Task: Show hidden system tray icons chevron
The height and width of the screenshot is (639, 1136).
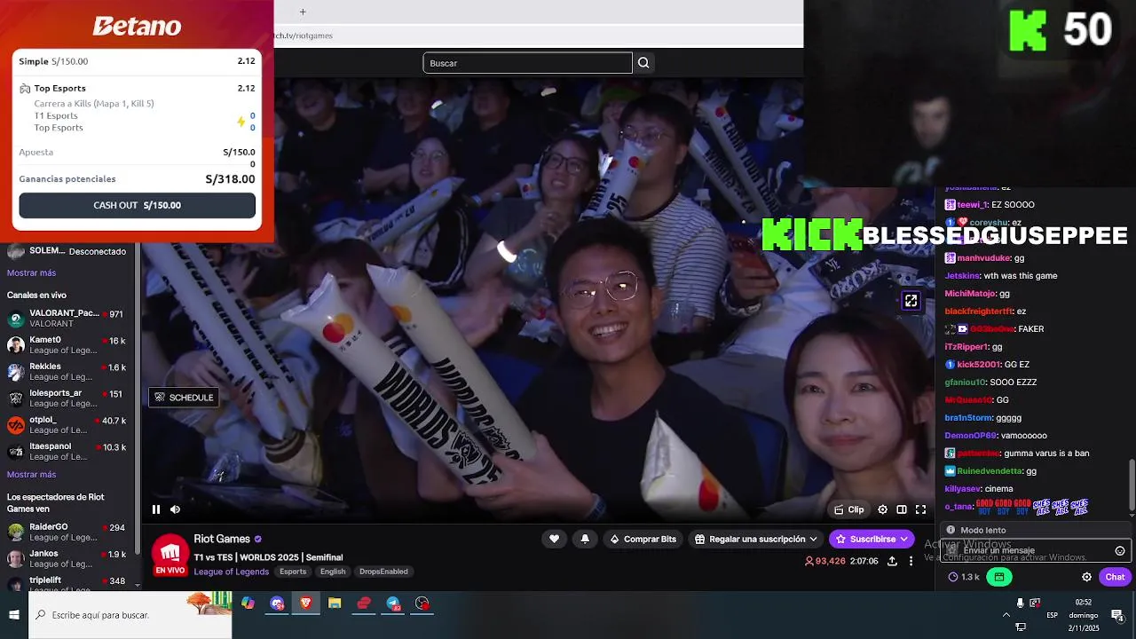Action: [1006, 615]
